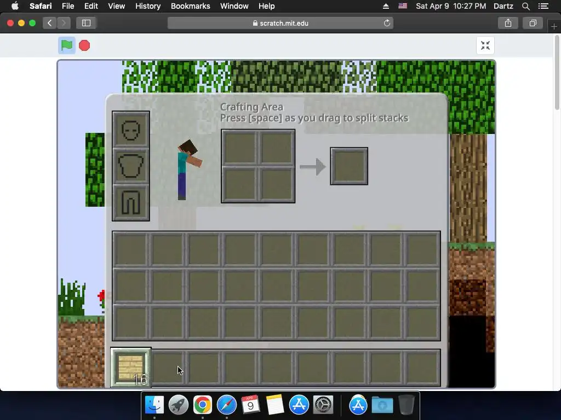Click Safari compass icon in the Dock
This screenshot has height=420, width=561.
click(x=226, y=405)
